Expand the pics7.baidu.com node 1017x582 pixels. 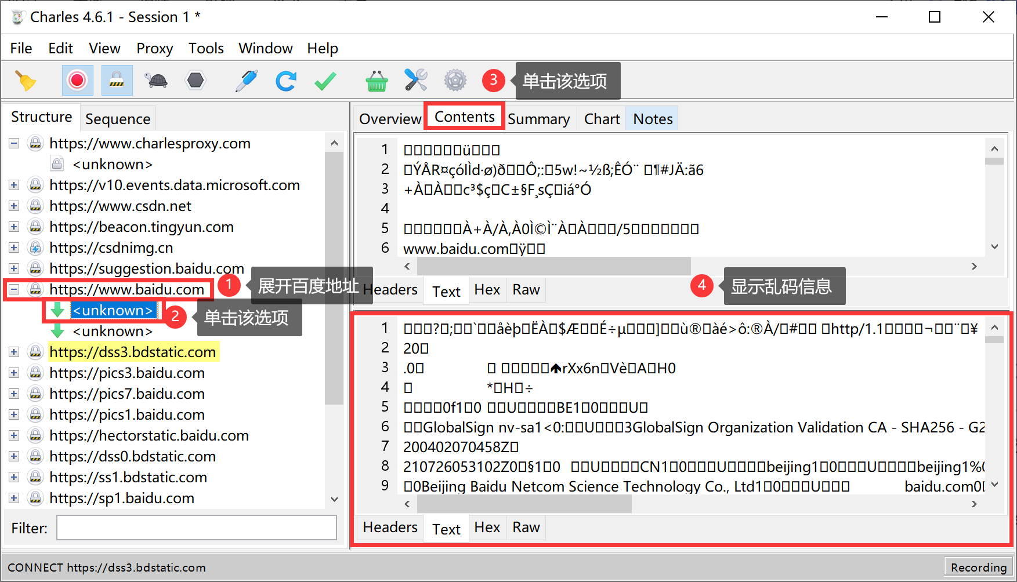point(14,394)
